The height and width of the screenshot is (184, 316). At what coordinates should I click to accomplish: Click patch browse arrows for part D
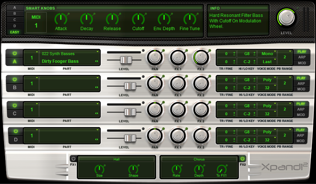97,139
